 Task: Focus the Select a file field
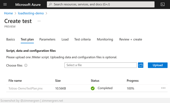(x=101, y=65)
